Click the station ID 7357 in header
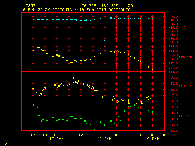195x146 pixels. (30, 6)
